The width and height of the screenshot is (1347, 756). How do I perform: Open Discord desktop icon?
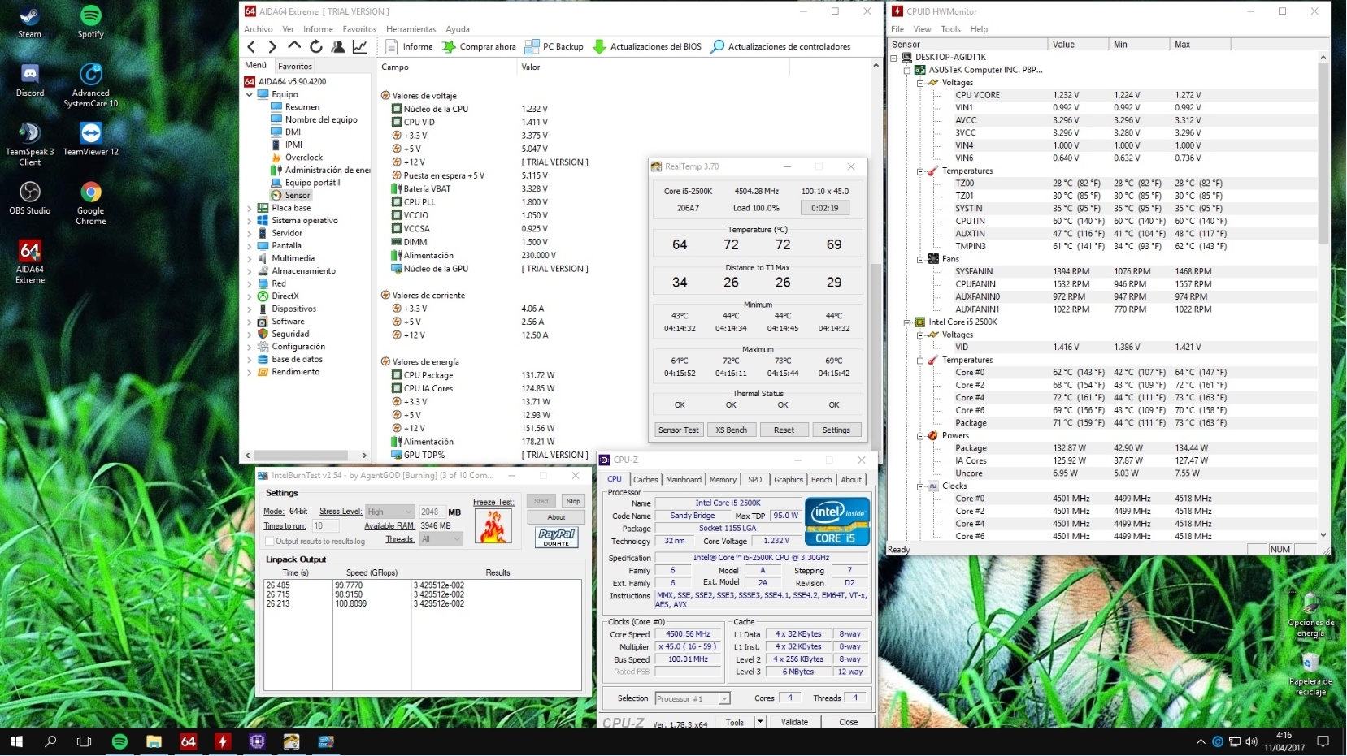pos(30,80)
